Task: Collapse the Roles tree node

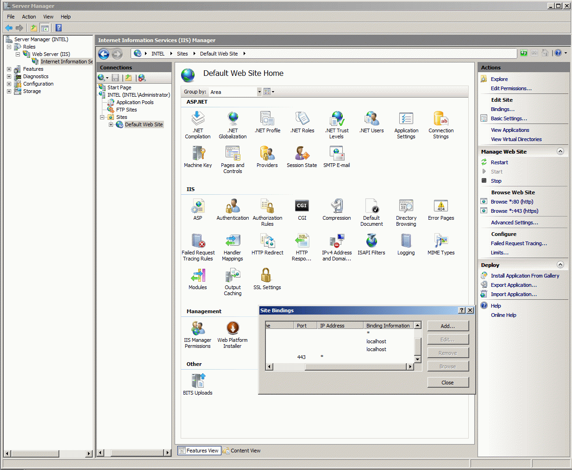Action: [x=9, y=47]
